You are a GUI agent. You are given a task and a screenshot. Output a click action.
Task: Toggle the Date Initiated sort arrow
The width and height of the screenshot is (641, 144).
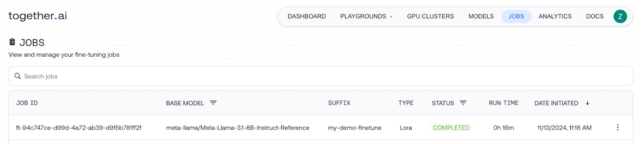(587, 103)
